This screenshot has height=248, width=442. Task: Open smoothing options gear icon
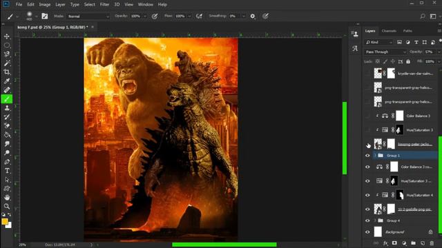click(x=253, y=17)
